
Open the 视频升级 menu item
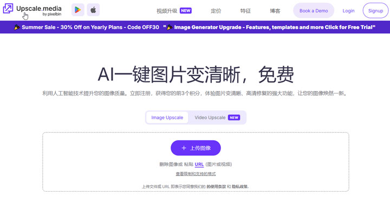167,11
